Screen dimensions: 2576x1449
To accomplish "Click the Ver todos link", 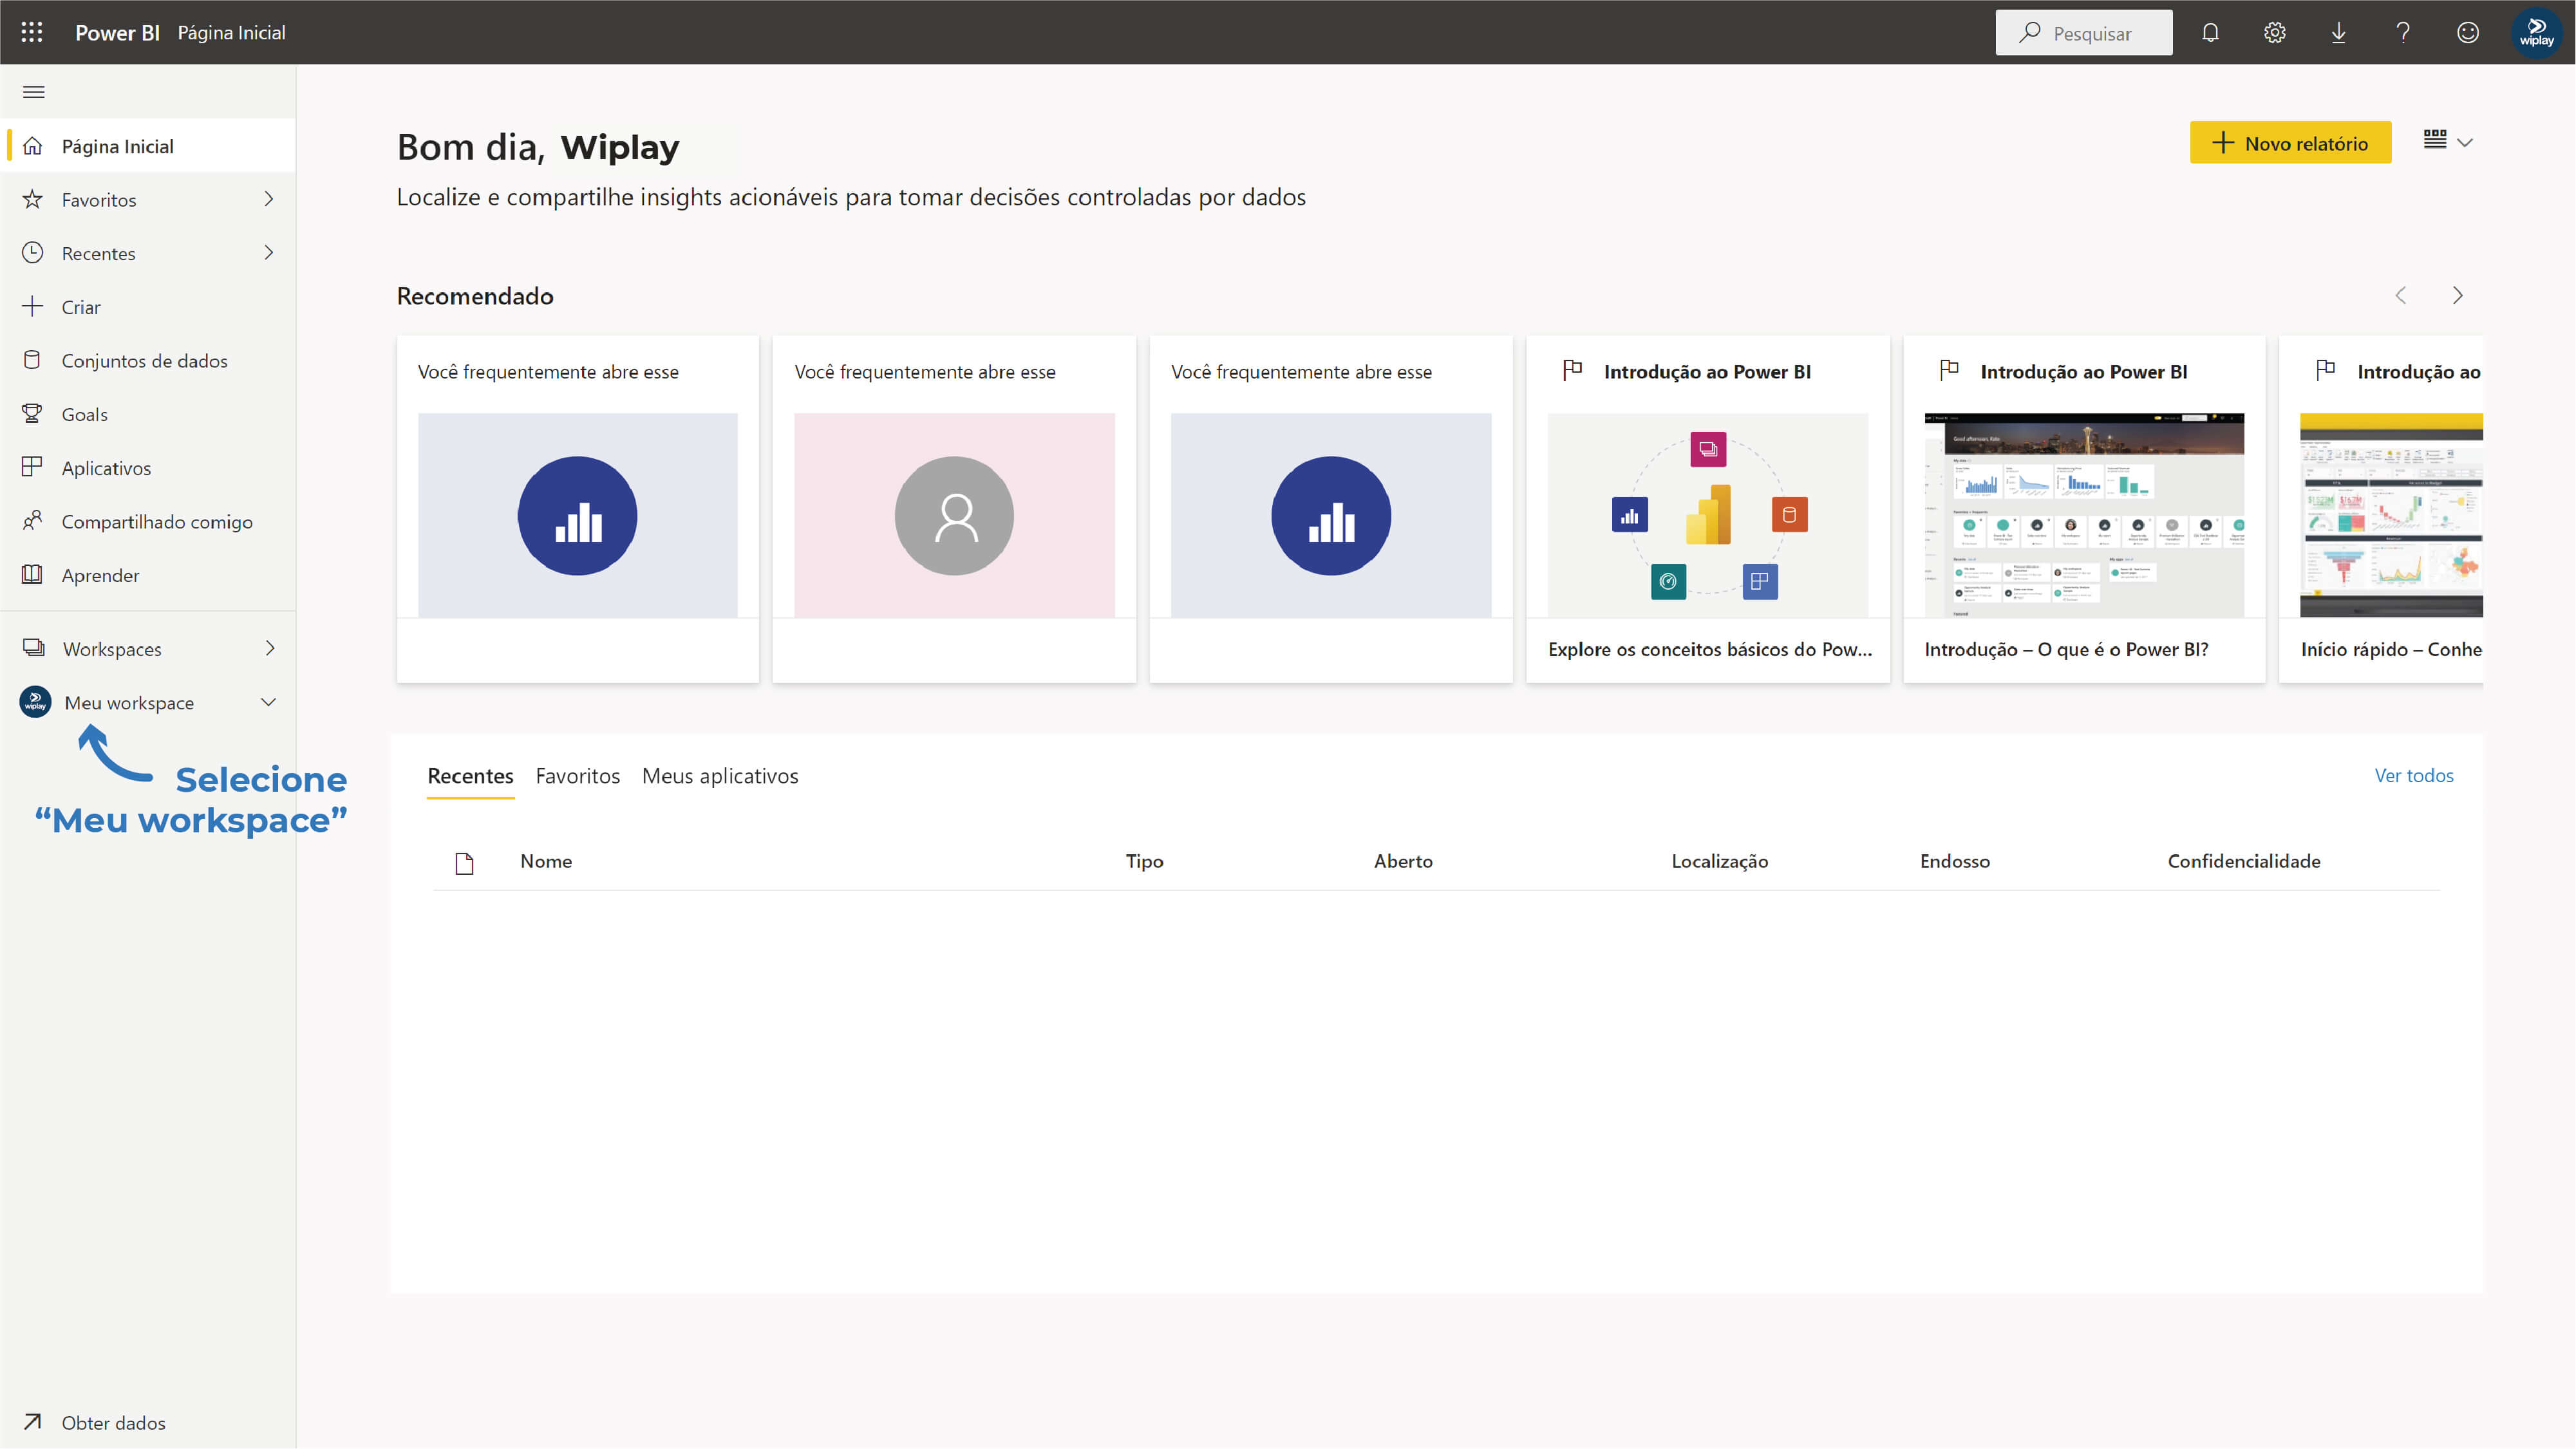I will [2413, 776].
